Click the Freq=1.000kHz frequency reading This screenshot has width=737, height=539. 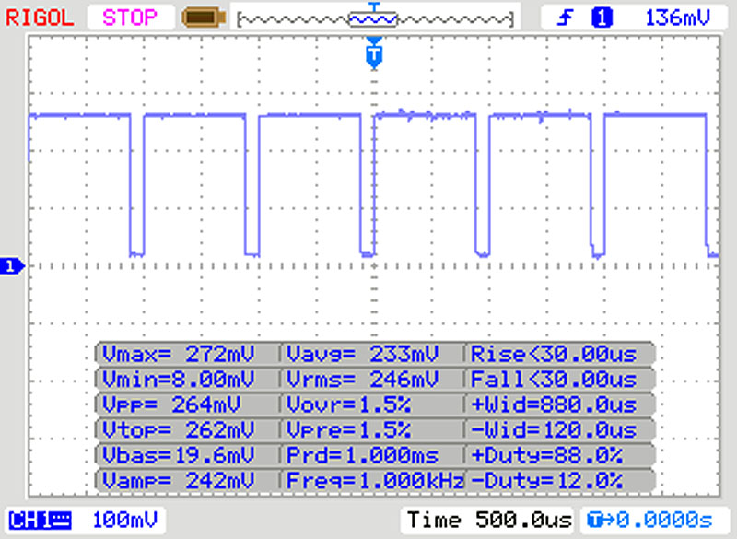pyautogui.click(x=375, y=481)
